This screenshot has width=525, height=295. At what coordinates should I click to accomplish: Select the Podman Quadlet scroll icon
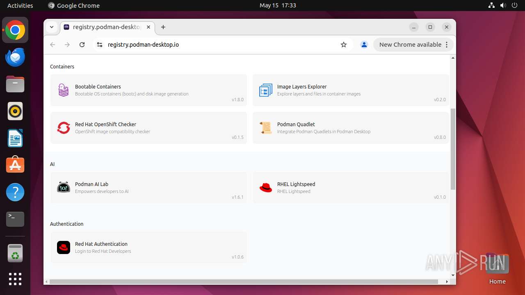pos(266,128)
